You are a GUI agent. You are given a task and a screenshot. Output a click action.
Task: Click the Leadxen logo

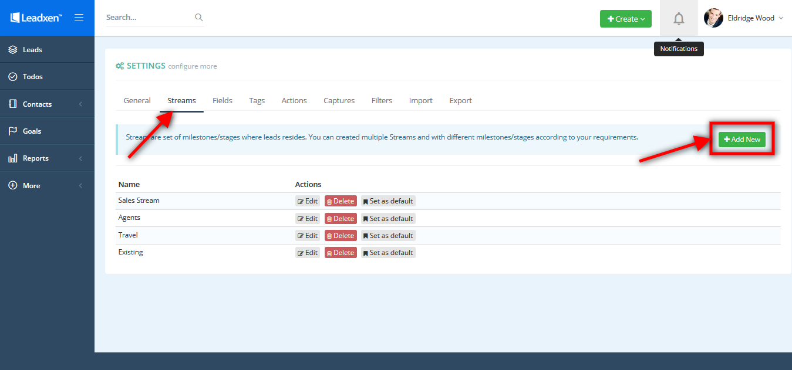pos(36,18)
